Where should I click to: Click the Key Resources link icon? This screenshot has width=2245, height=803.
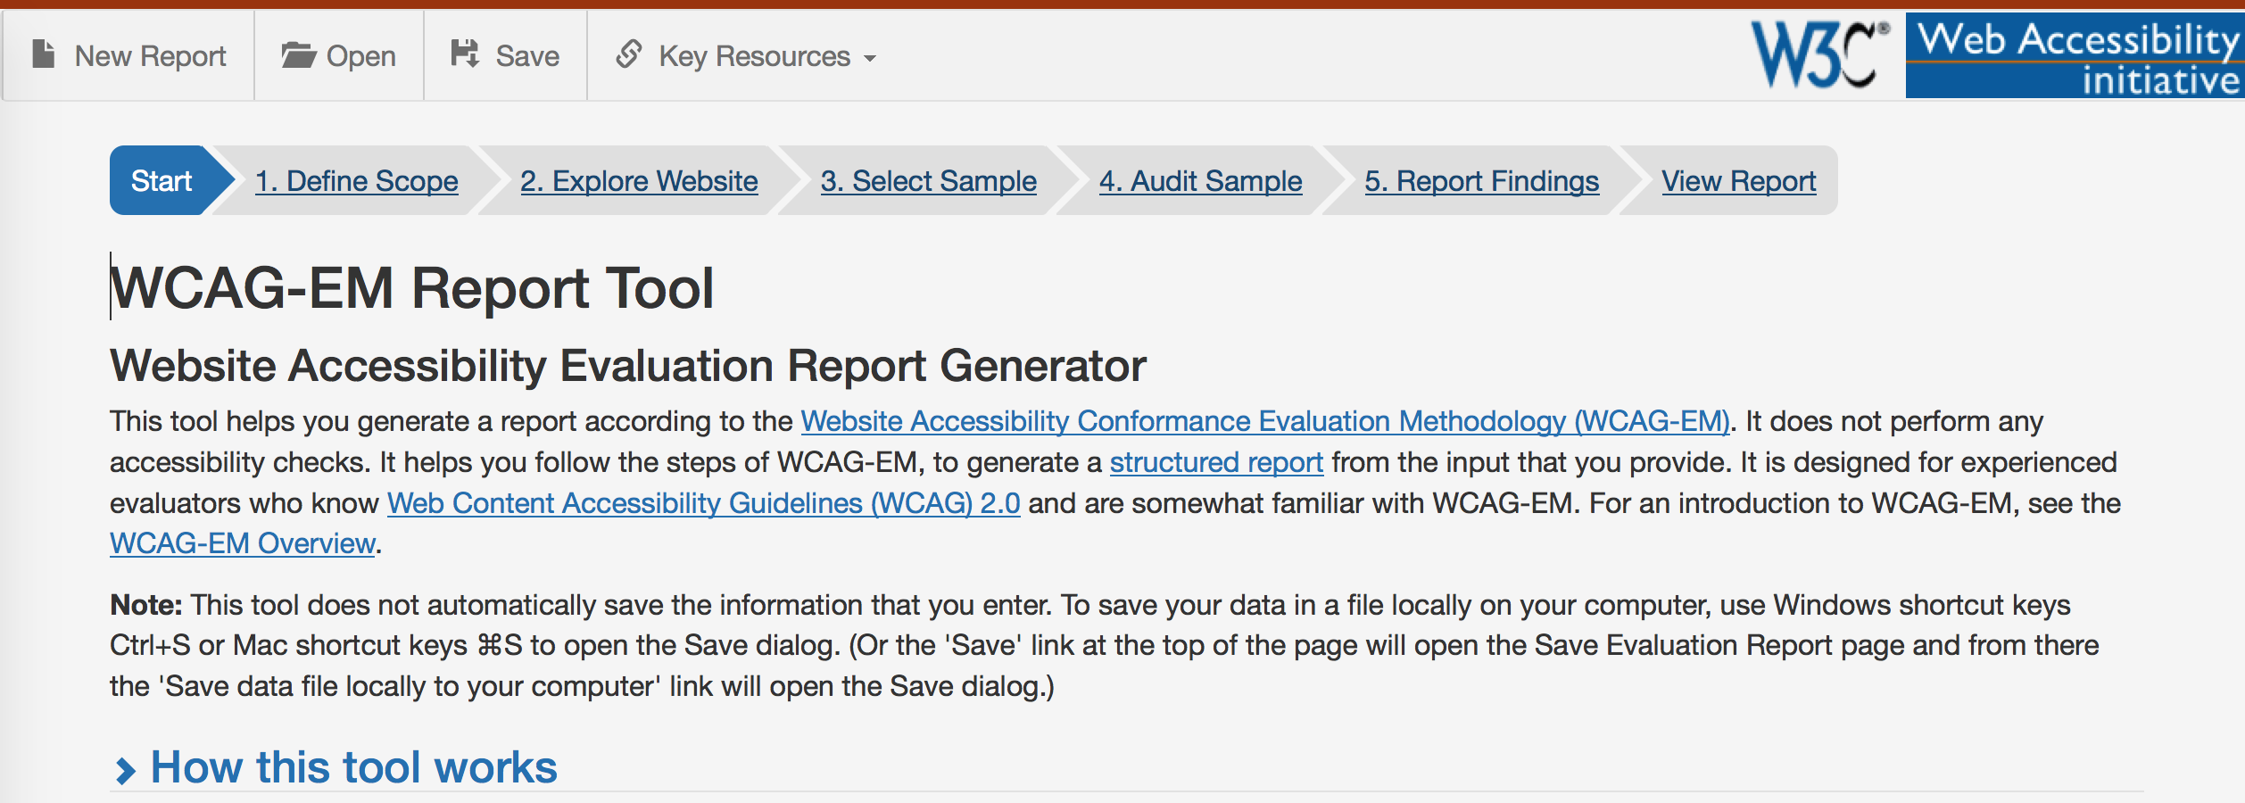pos(629,54)
